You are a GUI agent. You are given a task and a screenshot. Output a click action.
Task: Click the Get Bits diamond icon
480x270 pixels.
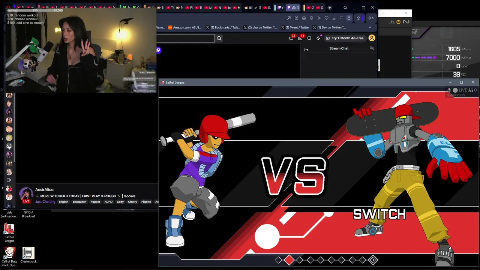coord(318,38)
